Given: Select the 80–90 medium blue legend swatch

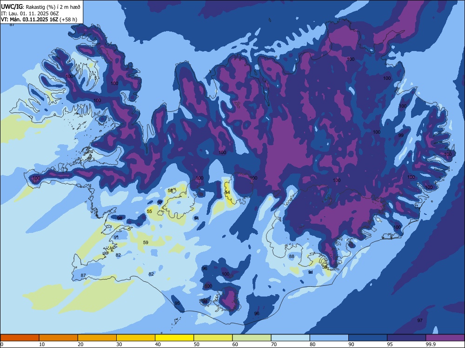Looking at the screenshot, I should pyautogui.click(x=329, y=338).
